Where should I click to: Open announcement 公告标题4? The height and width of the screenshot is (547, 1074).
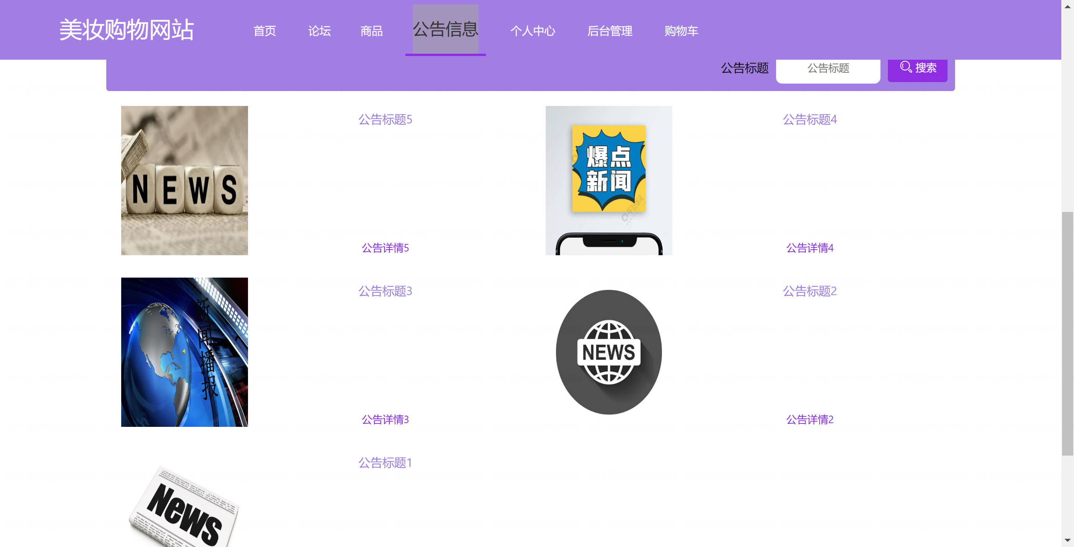click(x=810, y=119)
